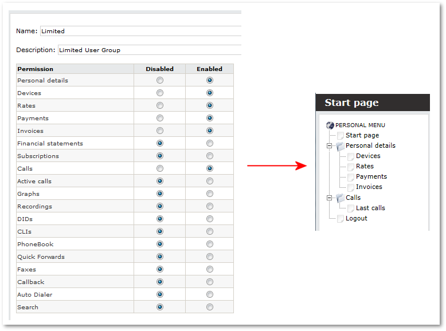The image size is (446, 331).
Task: Enable the Financial statements permission
Action: coord(210,143)
